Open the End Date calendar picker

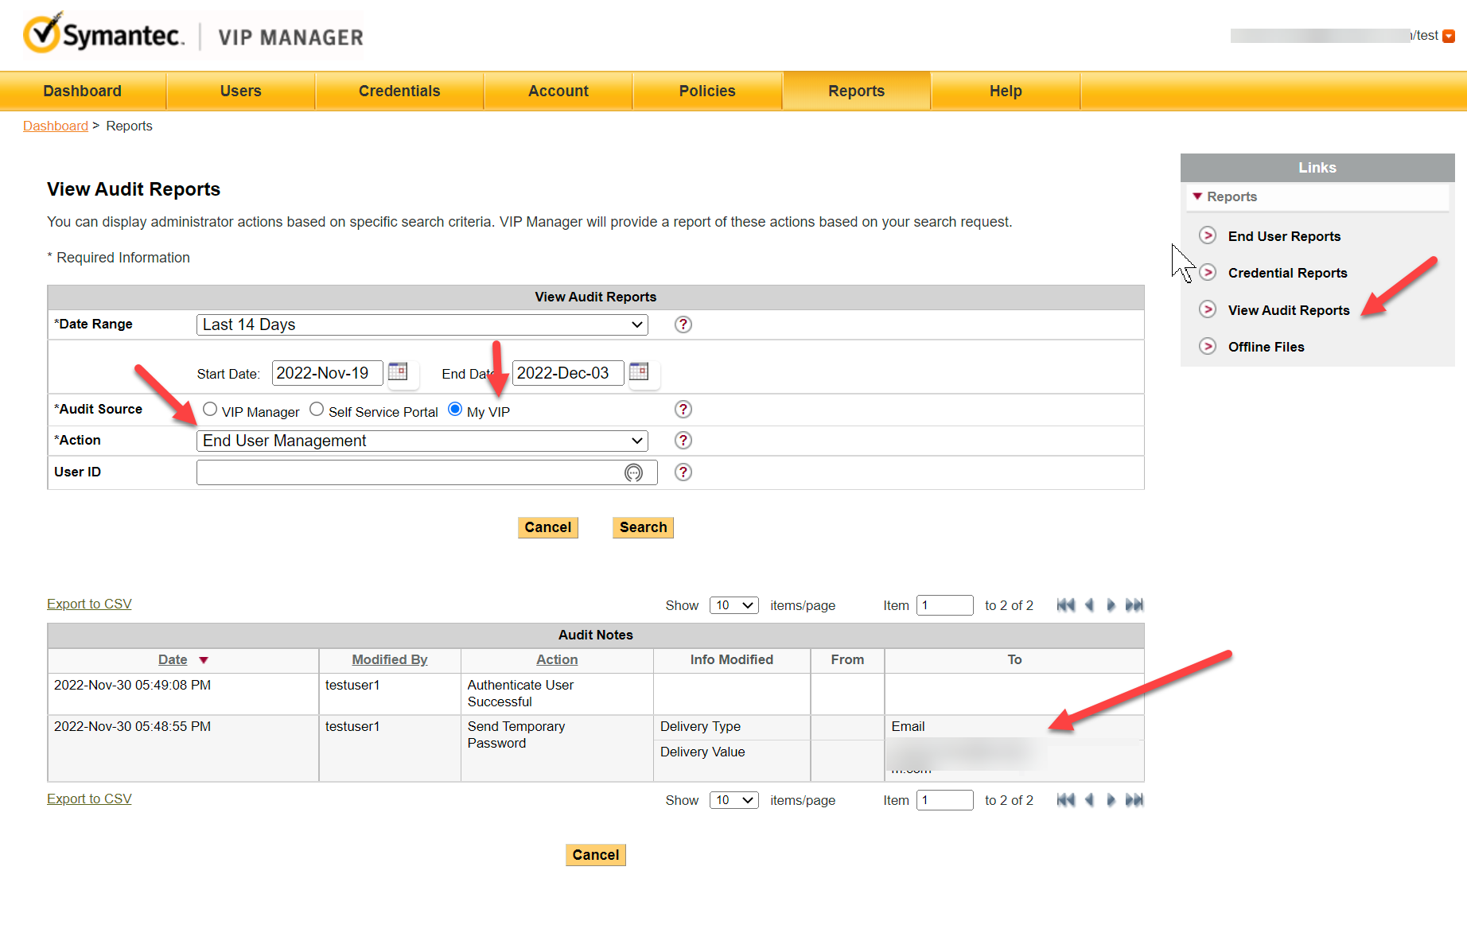tap(639, 372)
